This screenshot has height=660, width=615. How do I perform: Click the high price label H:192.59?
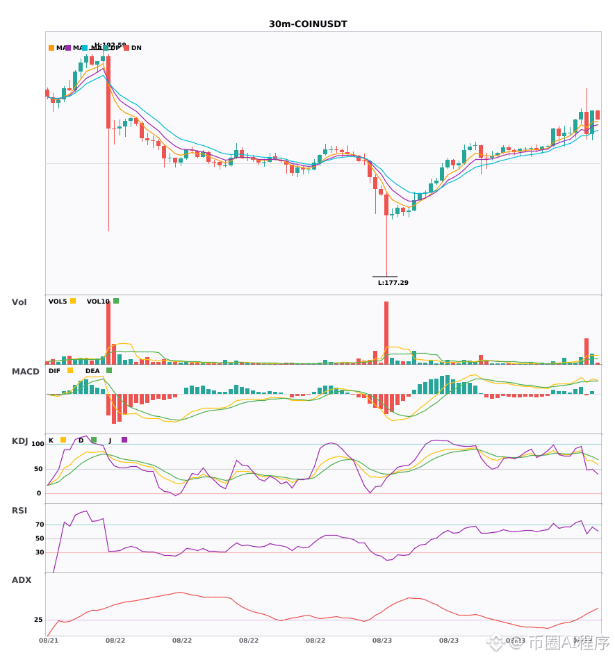110,44
